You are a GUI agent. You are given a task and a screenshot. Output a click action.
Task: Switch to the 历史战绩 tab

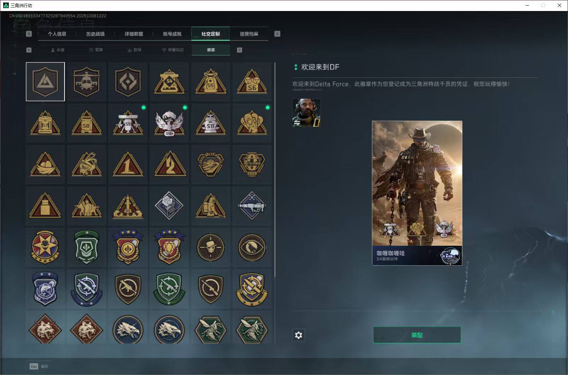95,34
